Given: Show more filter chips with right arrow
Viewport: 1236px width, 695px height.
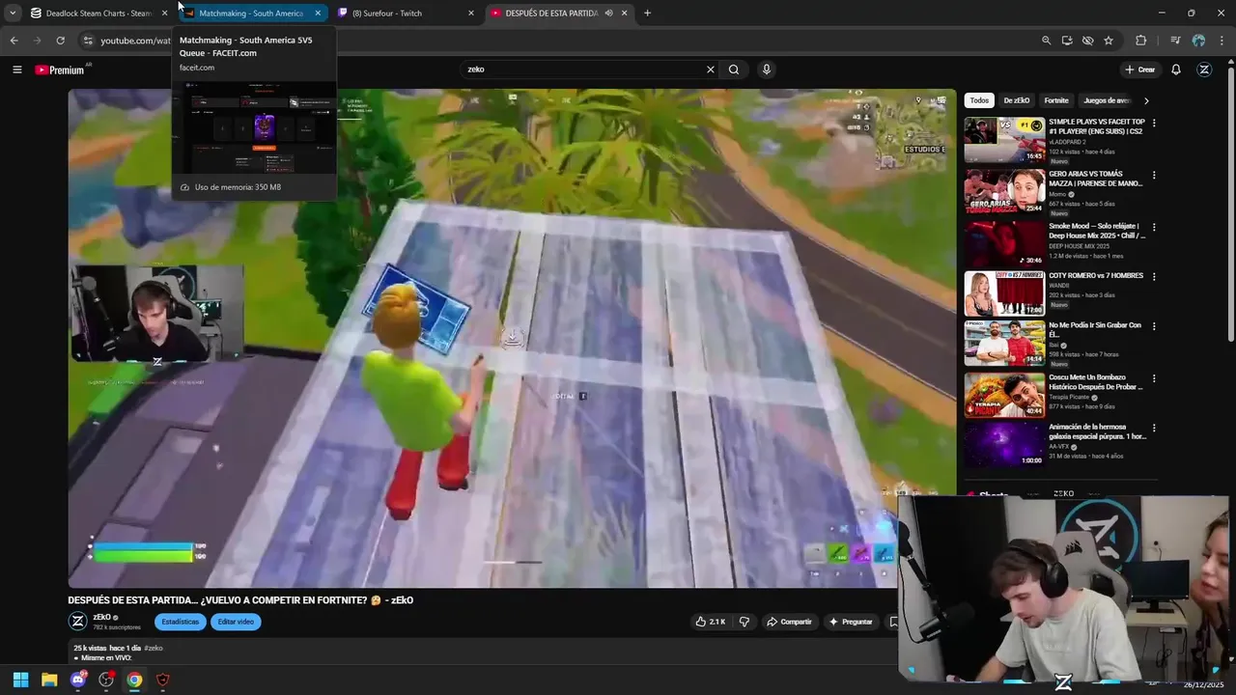Looking at the screenshot, I should [x=1146, y=100].
